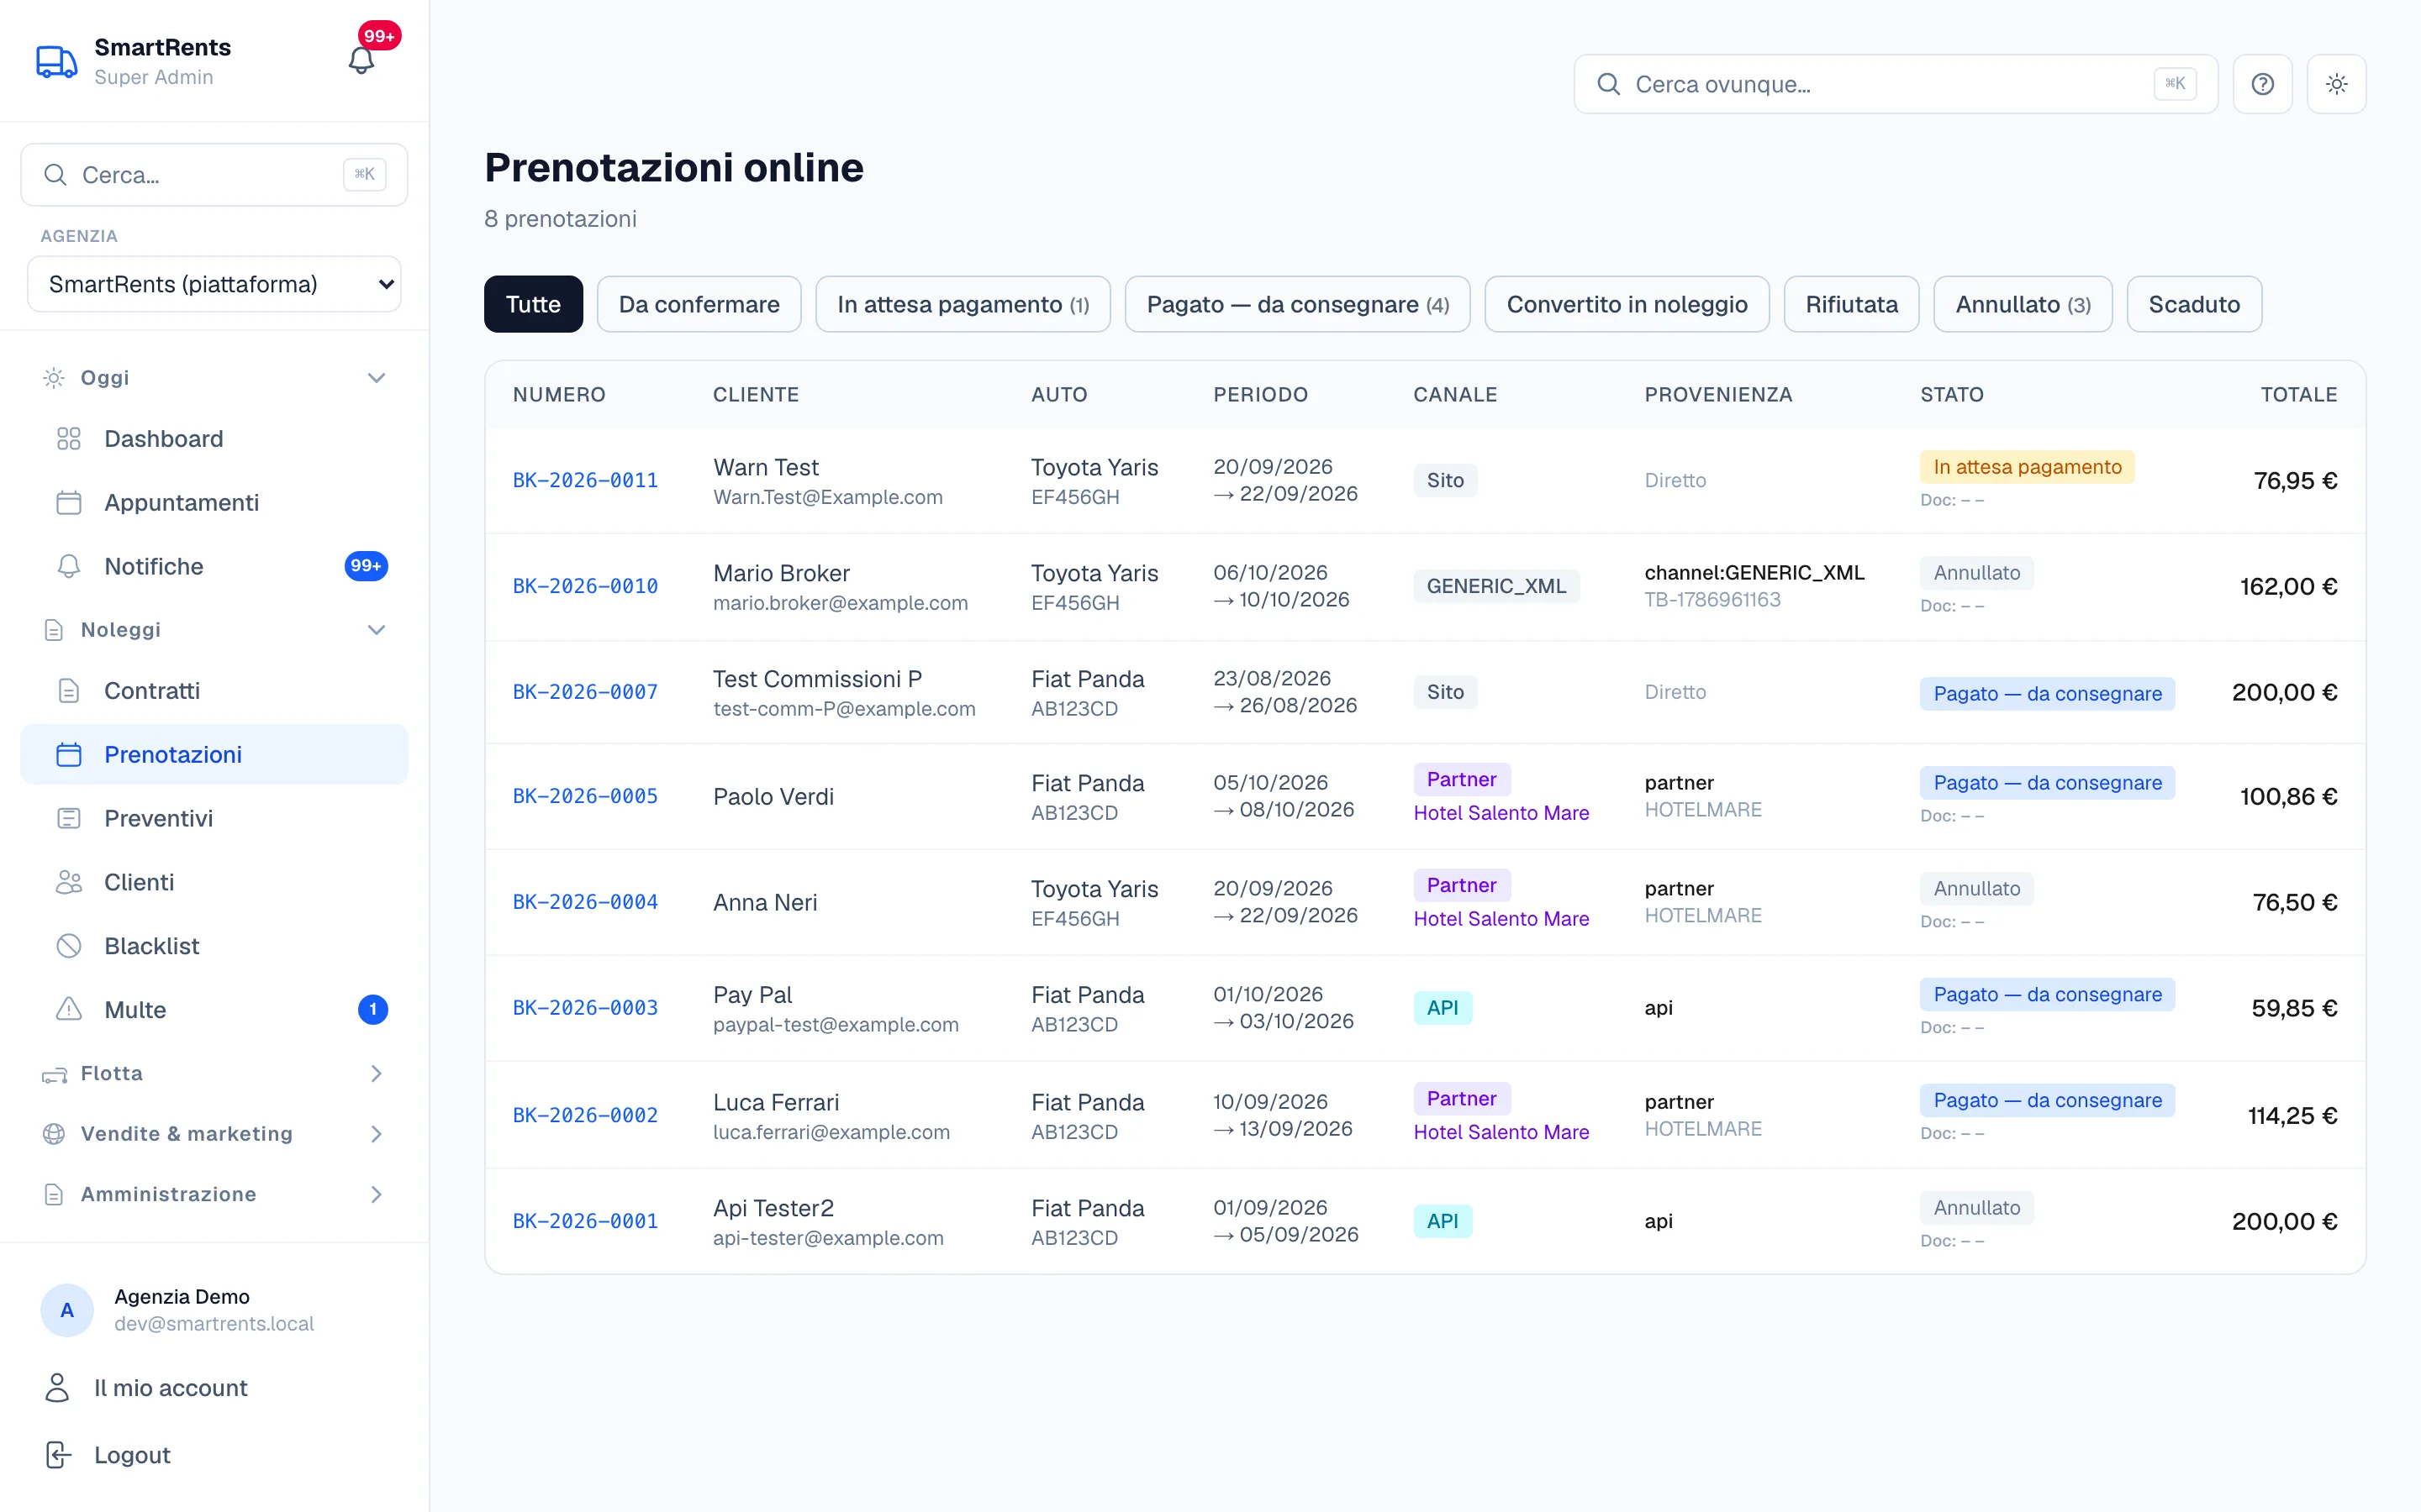Screen dimensions: 2421x1512
Task: Click the Agenzia Demo avatar
Action: 67,1310
